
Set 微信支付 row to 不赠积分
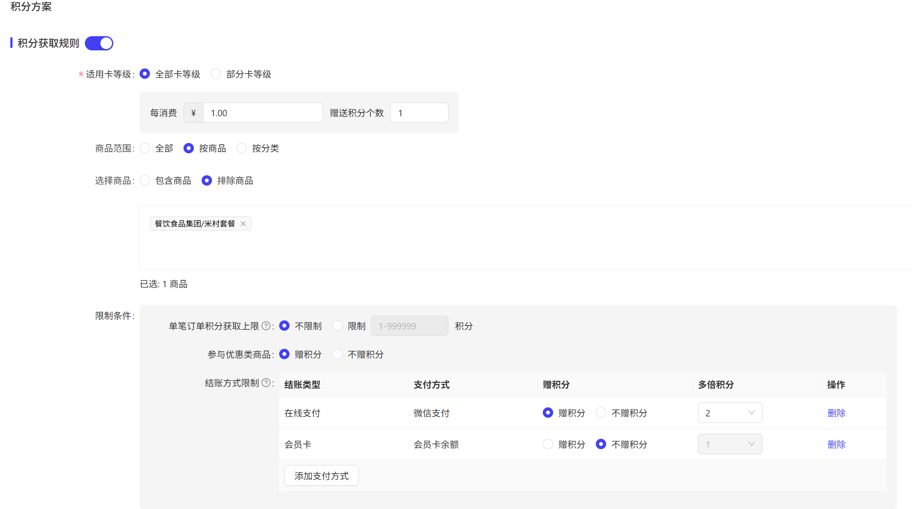click(601, 413)
